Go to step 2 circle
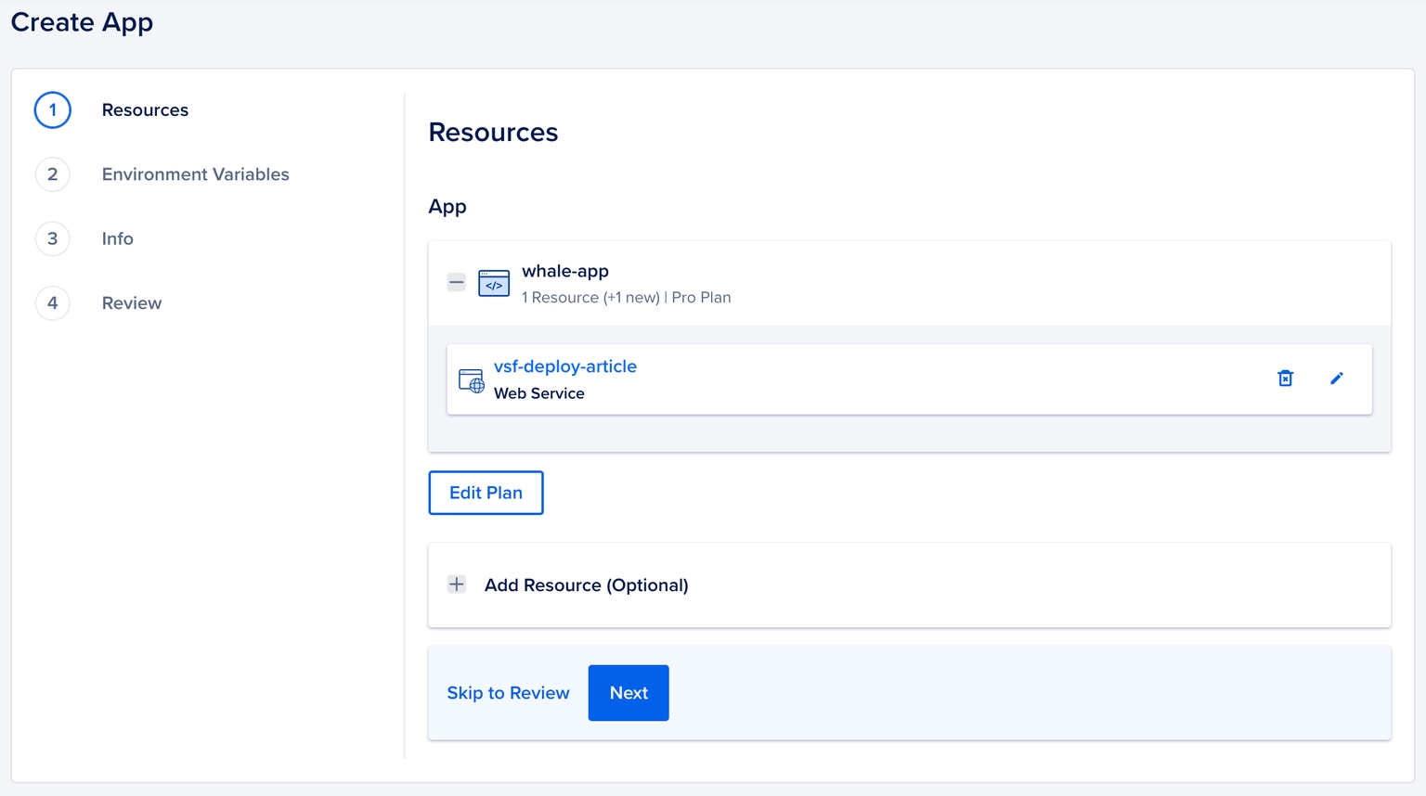 pyautogui.click(x=53, y=174)
